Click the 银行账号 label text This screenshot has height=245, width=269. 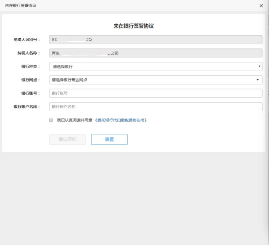(x=31, y=93)
